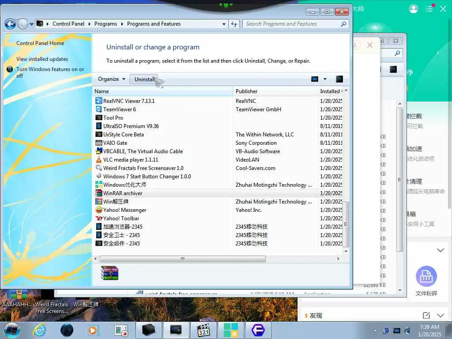Click the VBCABLE Virtual Audio Cable icon
The width and height of the screenshot is (452, 339).
coord(98,151)
